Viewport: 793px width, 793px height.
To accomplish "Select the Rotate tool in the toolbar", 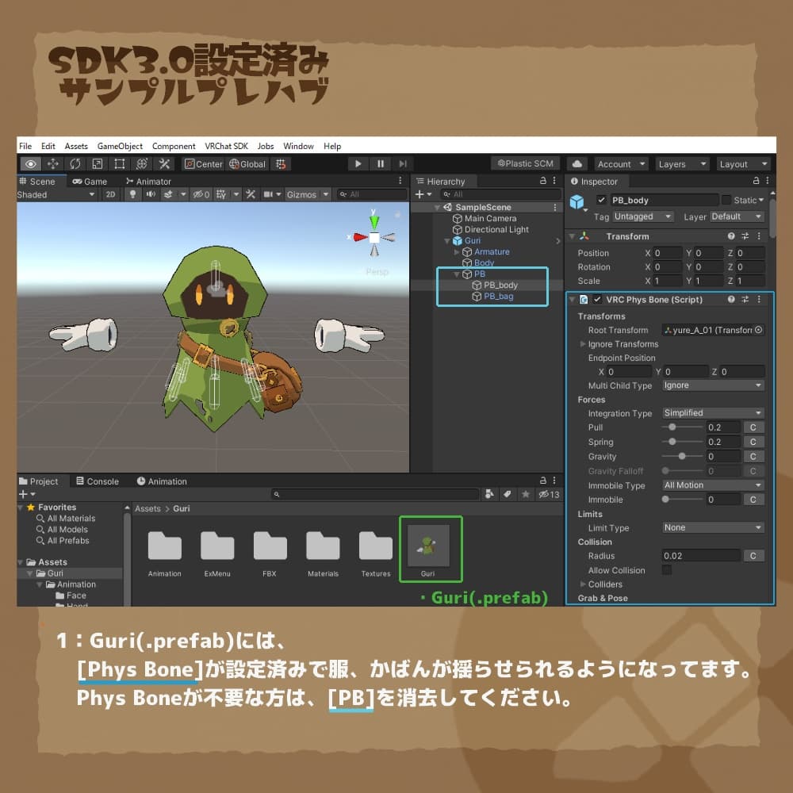I will (x=75, y=164).
